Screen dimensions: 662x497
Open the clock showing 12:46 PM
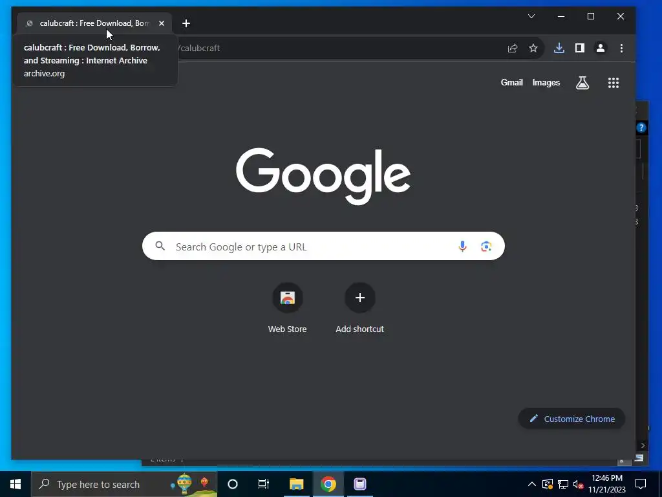pyautogui.click(x=607, y=484)
